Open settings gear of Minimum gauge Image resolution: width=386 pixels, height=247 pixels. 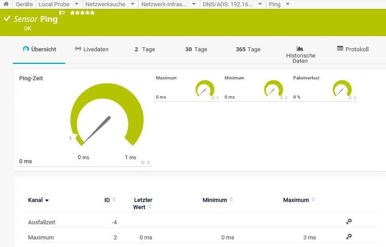[x=282, y=98]
